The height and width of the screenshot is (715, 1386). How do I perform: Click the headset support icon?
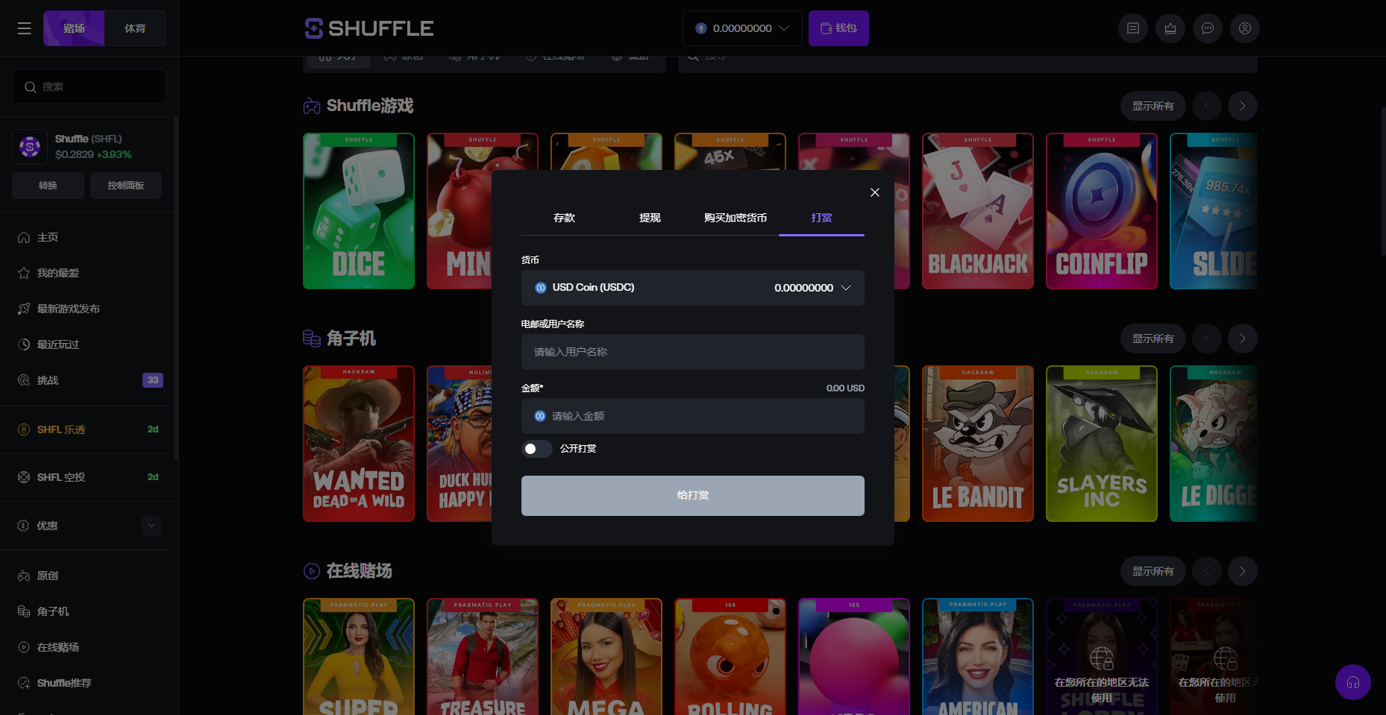[x=1353, y=682]
